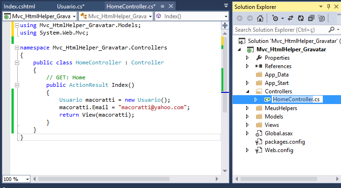Image resolution: width=341 pixels, height=188 pixels.
Task: Collapse the HomeController class outline
Action: (x=17, y=63)
